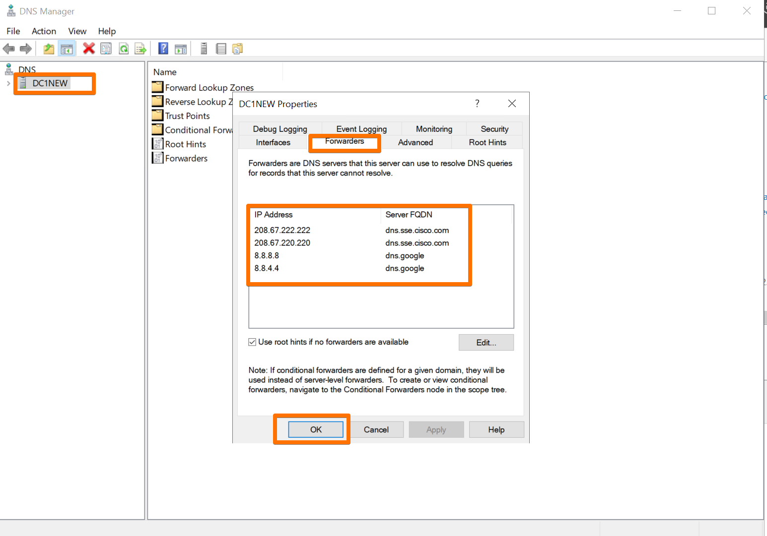Expand the DC1NEW server tree node
Image resolution: width=767 pixels, height=536 pixels.
8,83
